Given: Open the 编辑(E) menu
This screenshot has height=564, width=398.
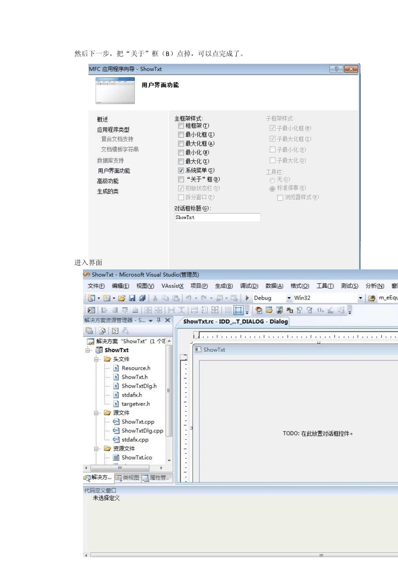Looking at the screenshot, I should tap(120, 286).
